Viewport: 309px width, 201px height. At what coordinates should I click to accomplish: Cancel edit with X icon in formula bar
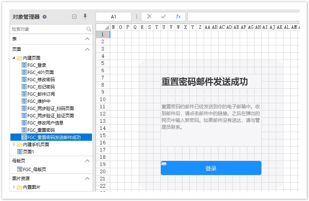click(149, 16)
